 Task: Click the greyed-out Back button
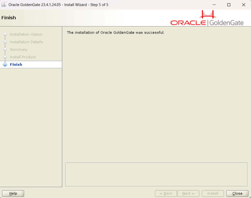tap(166, 193)
